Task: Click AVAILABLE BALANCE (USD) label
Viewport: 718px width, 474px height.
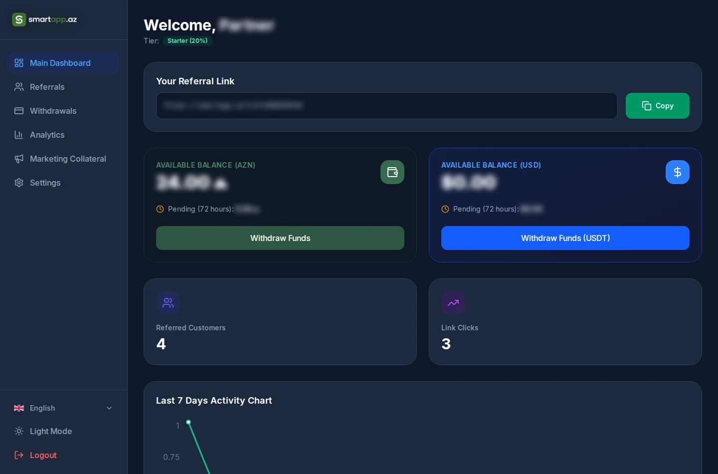Action: 491,165
